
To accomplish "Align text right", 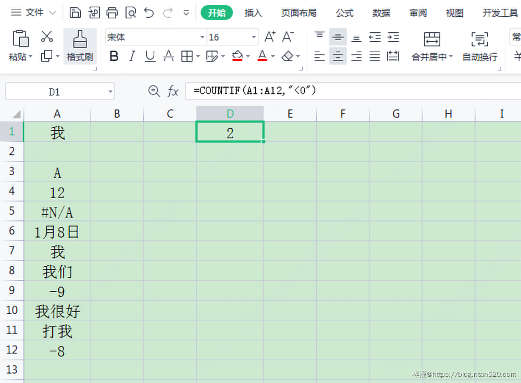I will [x=356, y=56].
